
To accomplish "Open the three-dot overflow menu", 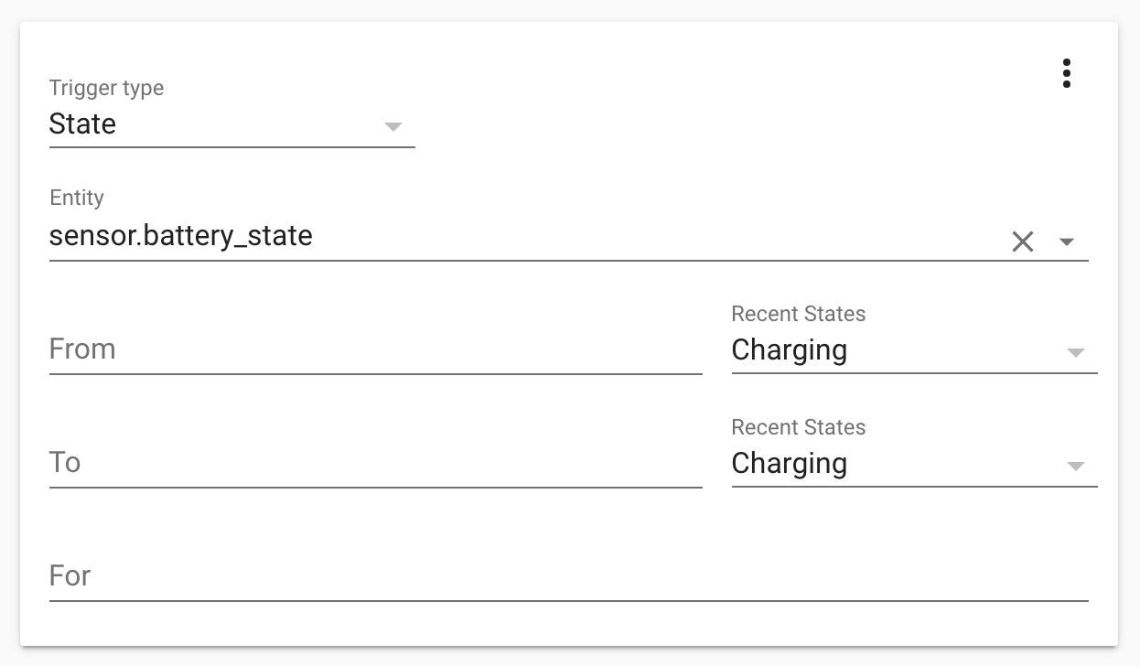I will coord(1066,73).
